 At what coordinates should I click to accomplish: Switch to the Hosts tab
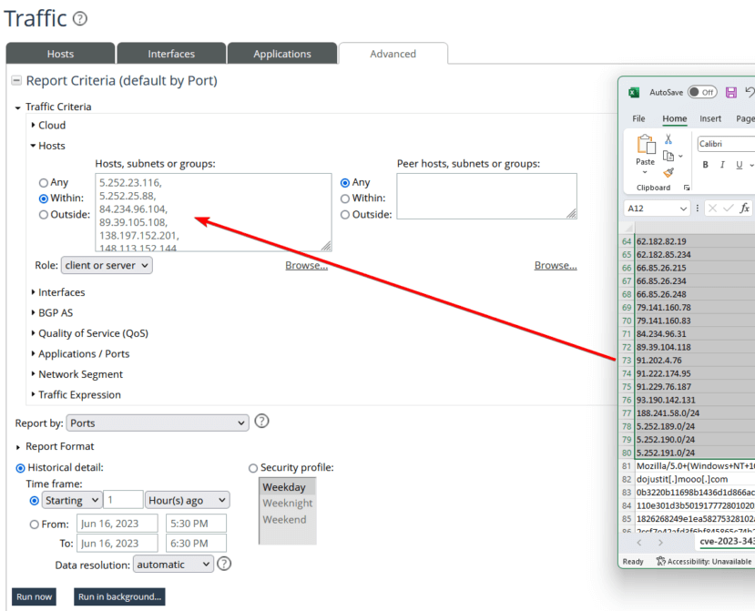tap(60, 54)
